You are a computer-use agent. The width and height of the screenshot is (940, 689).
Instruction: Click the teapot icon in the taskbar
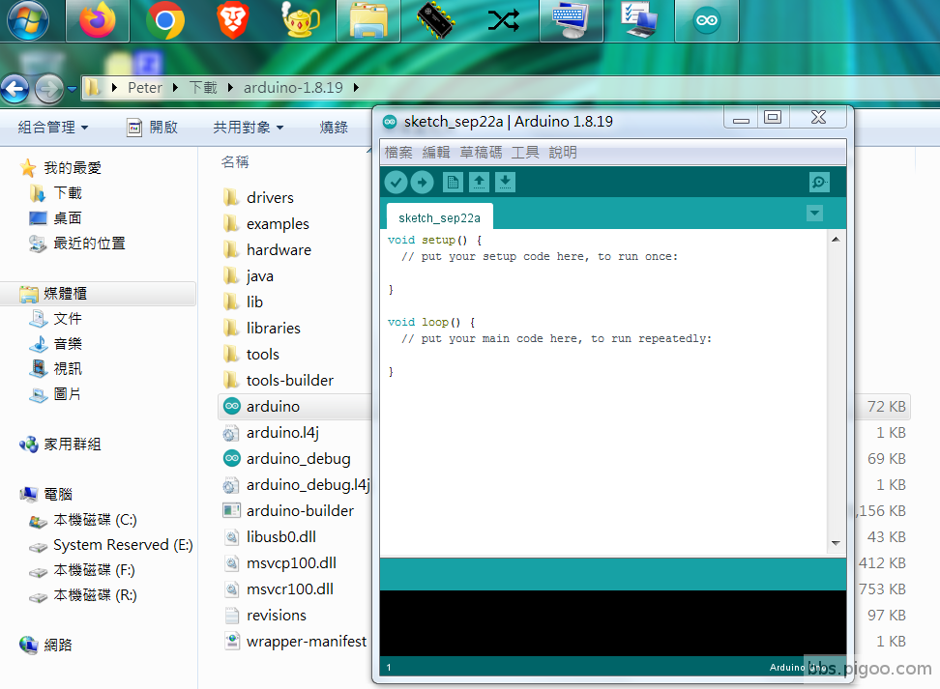(x=301, y=21)
